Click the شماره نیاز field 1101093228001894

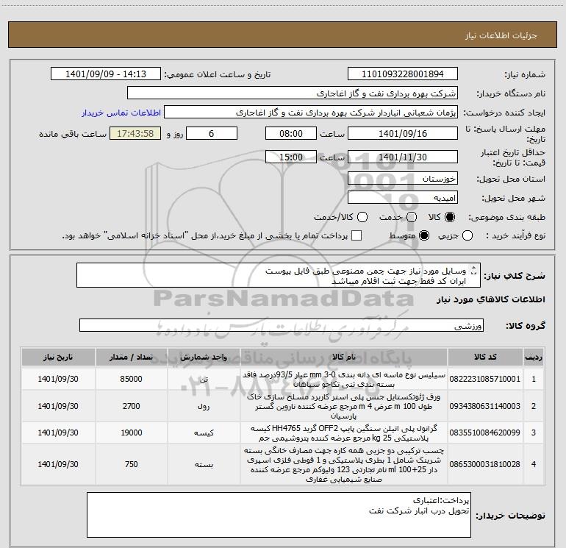coord(403,74)
